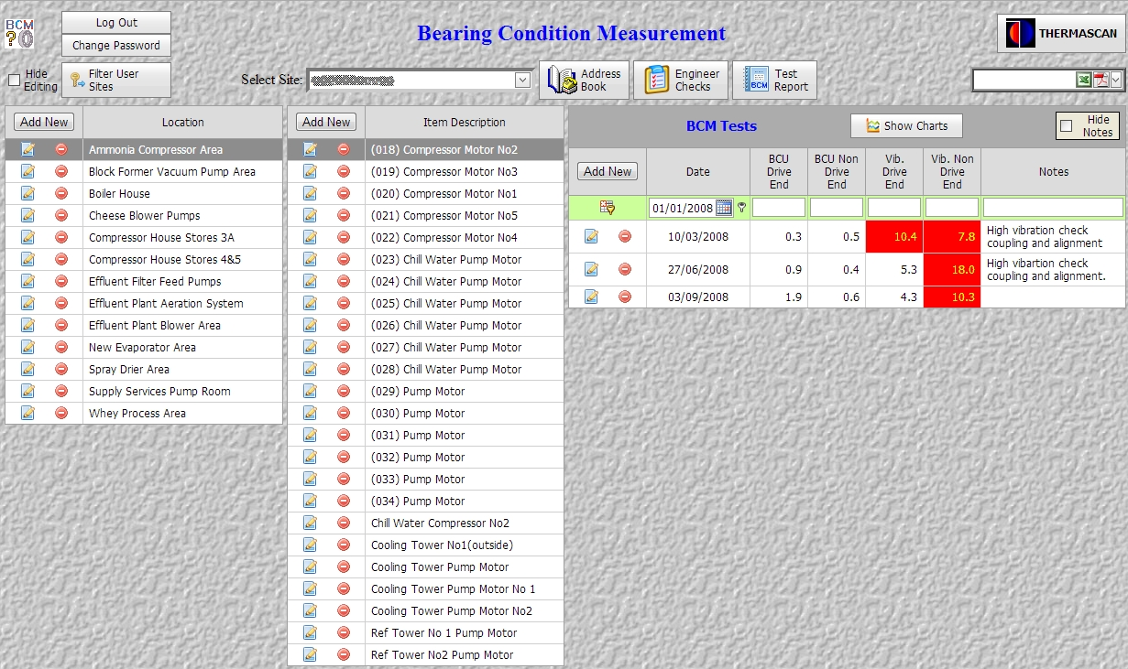The width and height of the screenshot is (1128, 669).
Task: Click the red 18.0 vibration value cell
Action: pyautogui.click(x=952, y=269)
